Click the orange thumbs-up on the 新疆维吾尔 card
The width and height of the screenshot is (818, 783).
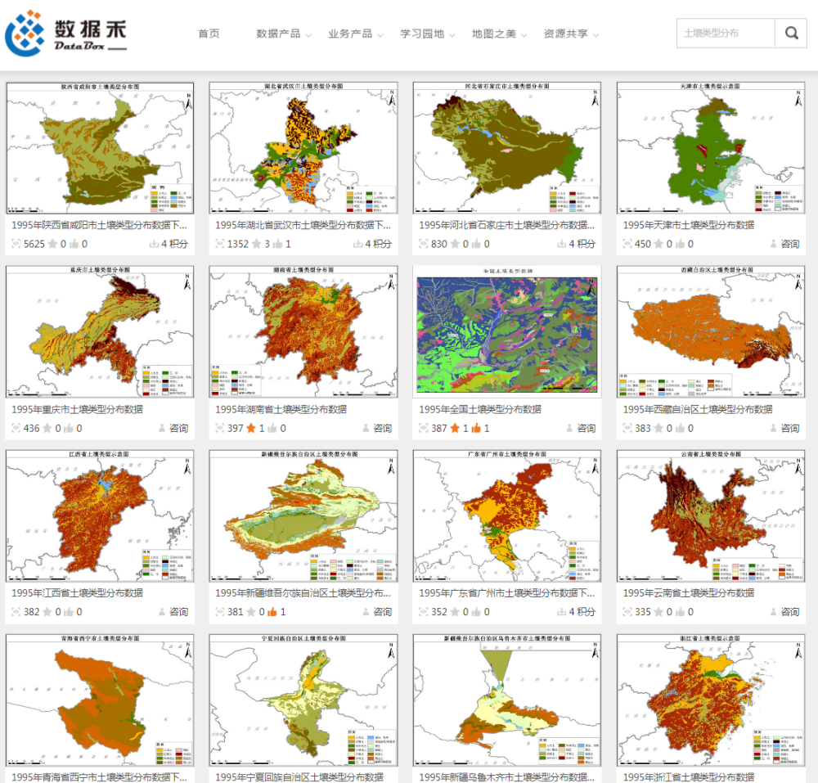272,612
